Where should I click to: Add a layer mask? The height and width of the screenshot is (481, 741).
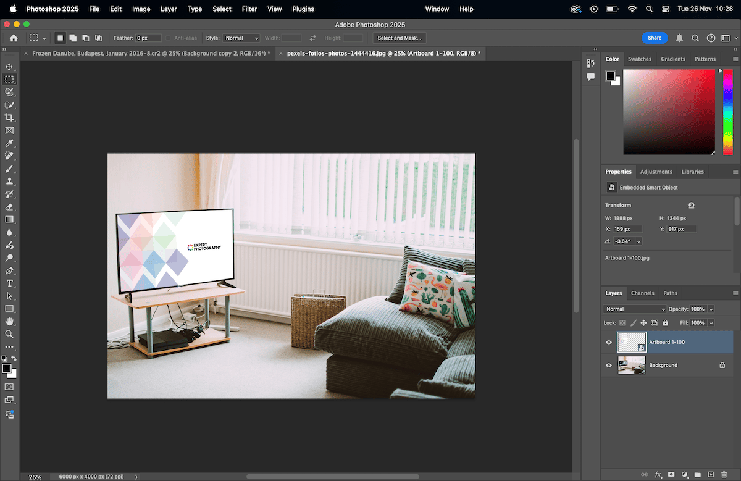coord(670,474)
